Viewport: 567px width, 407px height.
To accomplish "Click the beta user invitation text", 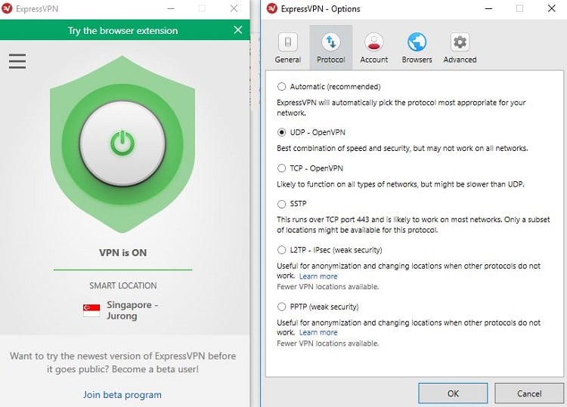I will 123,362.
